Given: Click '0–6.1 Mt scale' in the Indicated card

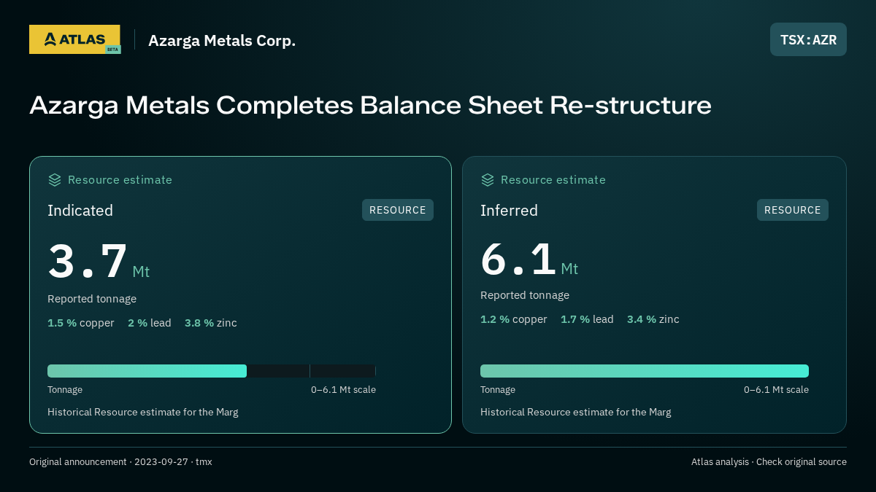Looking at the screenshot, I should pyautogui.click(x=343, y=390).
